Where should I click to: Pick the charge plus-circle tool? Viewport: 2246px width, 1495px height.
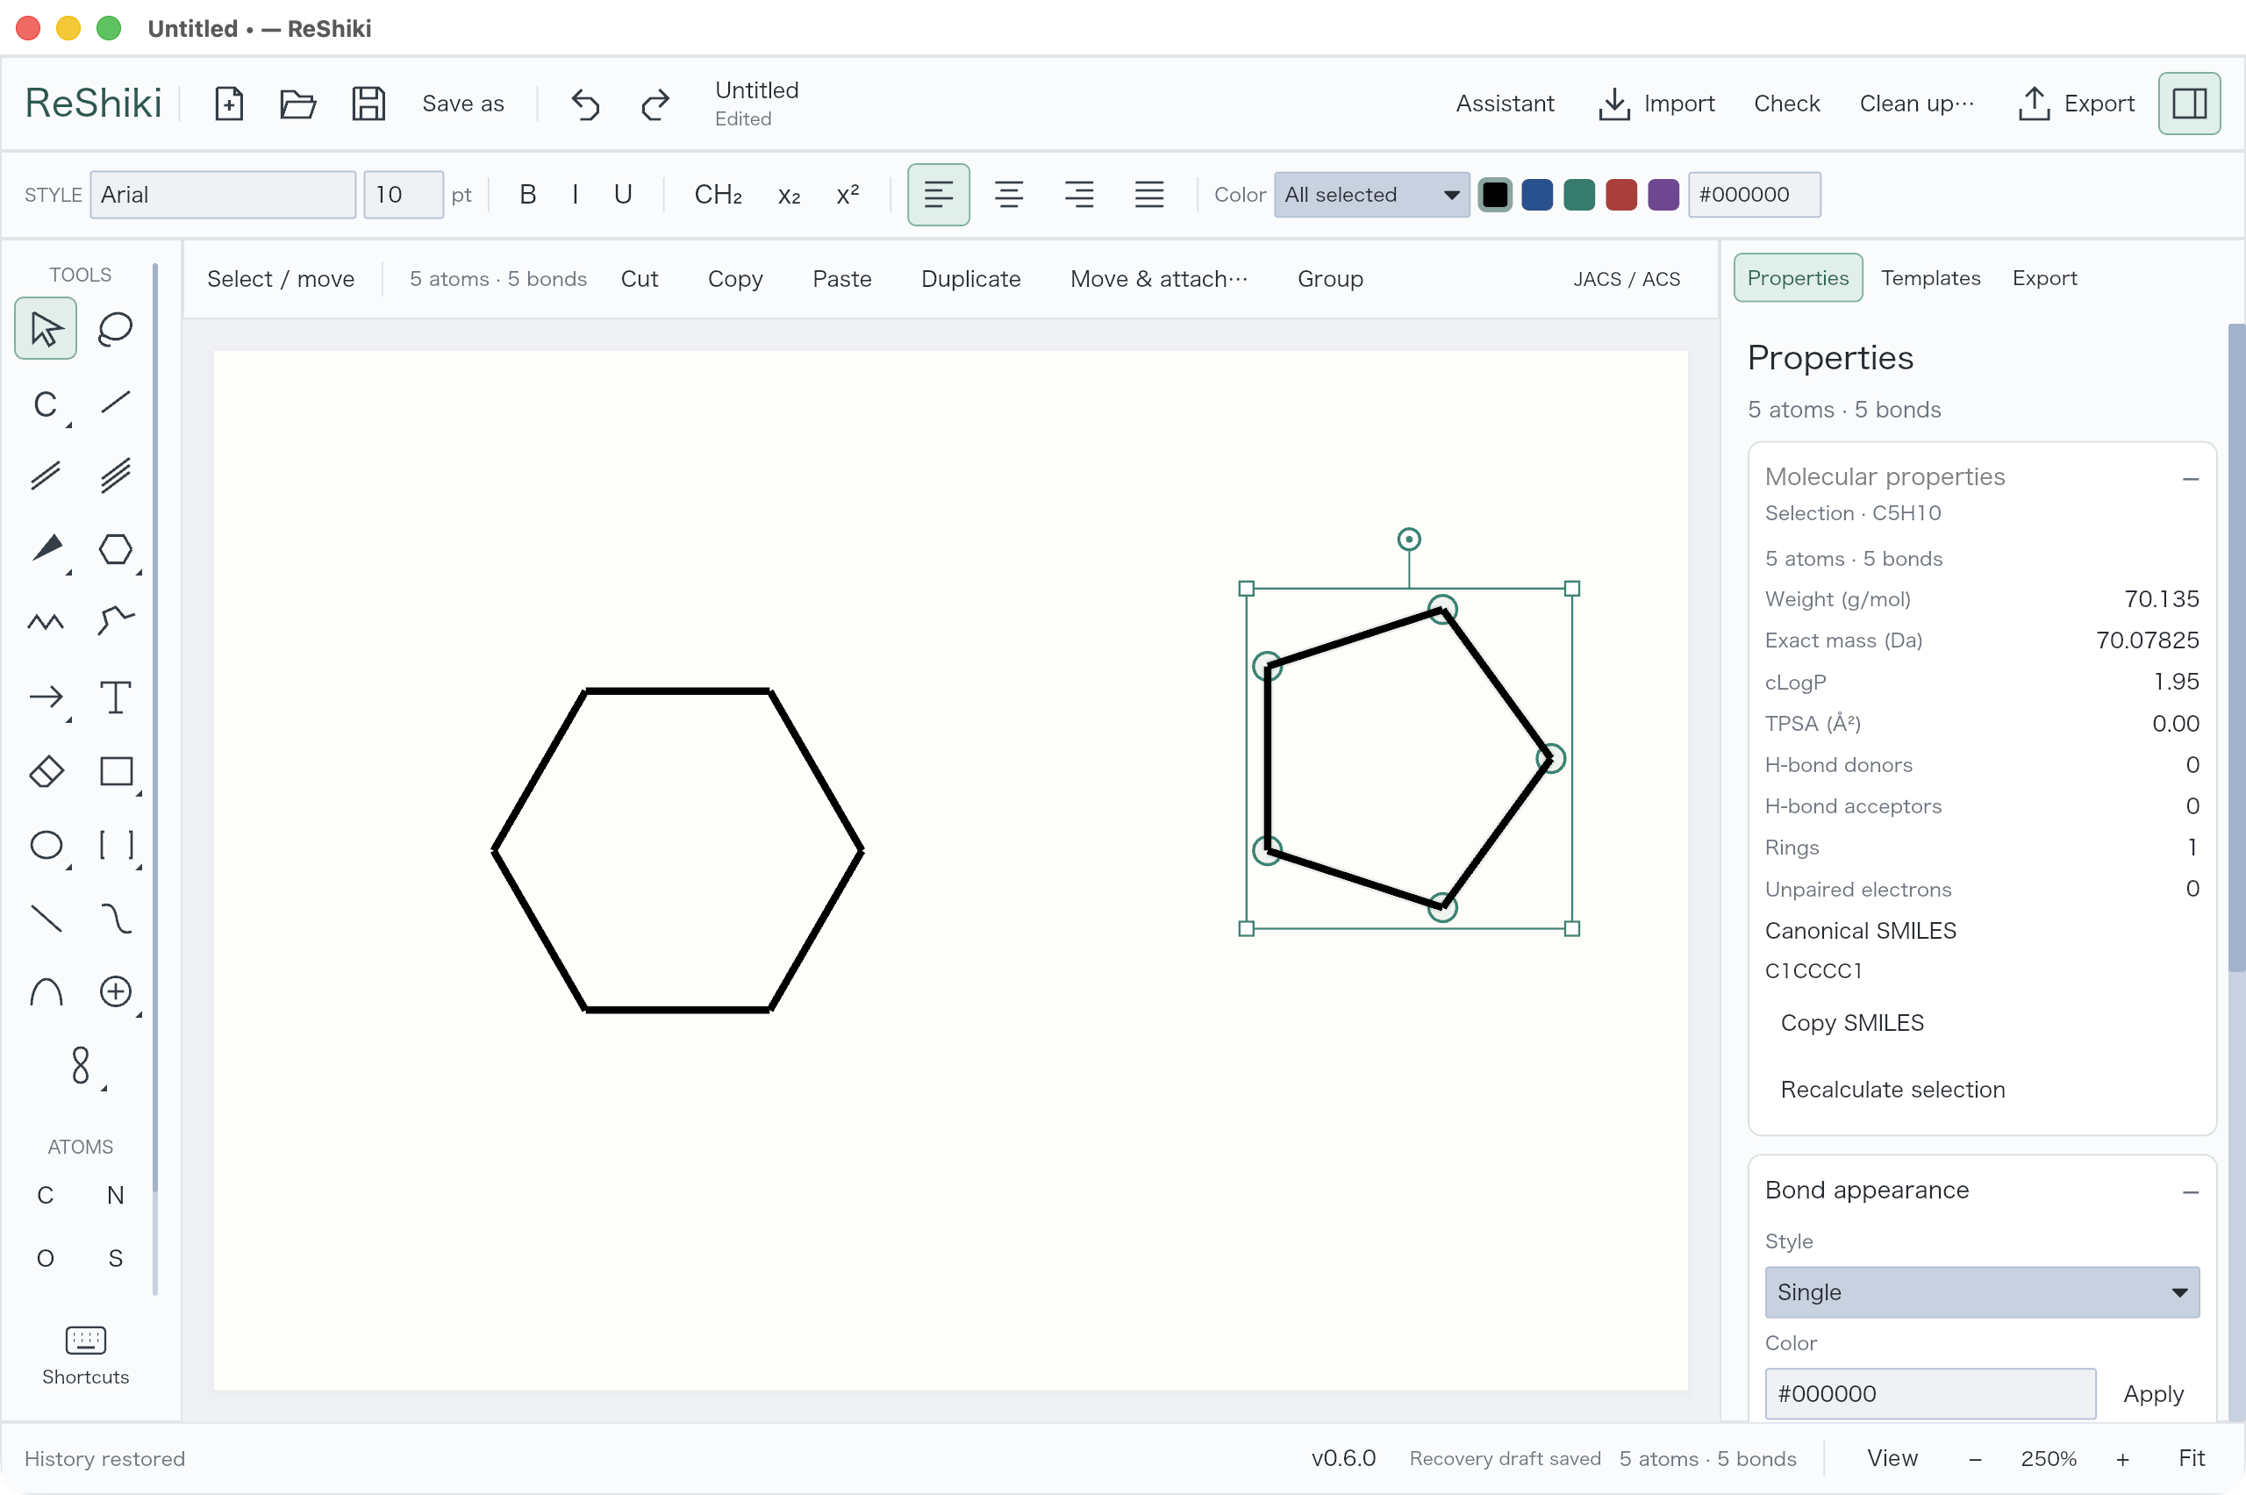pyautogui.click(x=115, y=991)
